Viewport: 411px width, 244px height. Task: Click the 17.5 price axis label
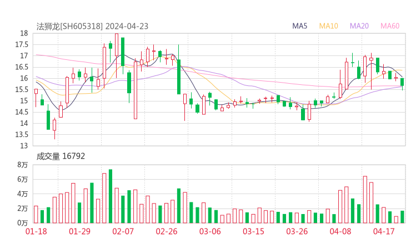[x=22, y=44]
